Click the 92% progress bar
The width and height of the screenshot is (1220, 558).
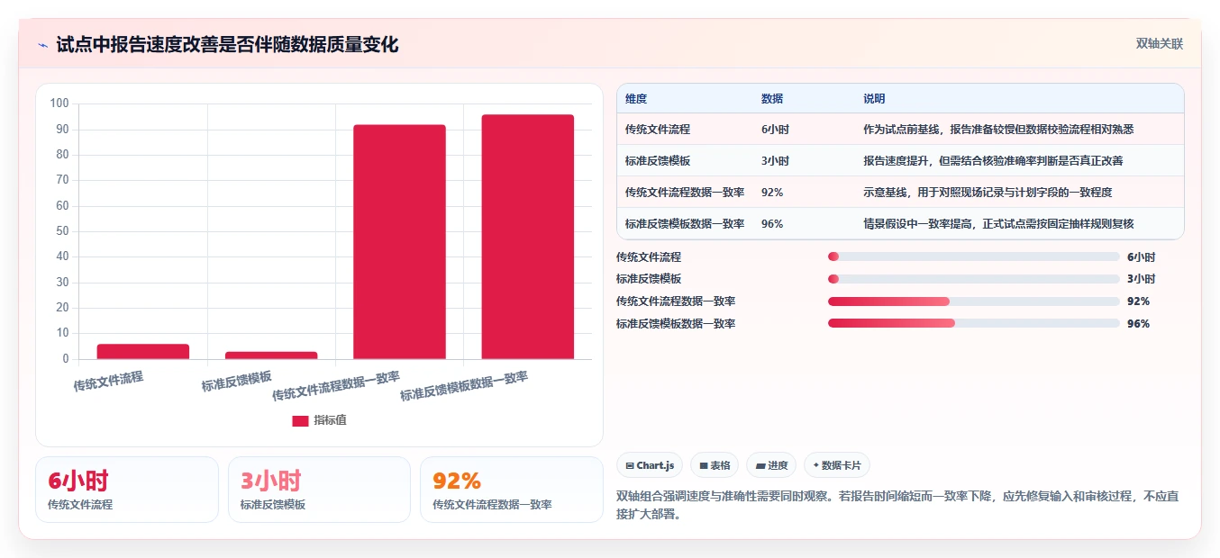point(973,301)
